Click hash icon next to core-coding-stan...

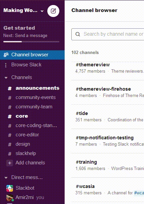click(10, 126)
